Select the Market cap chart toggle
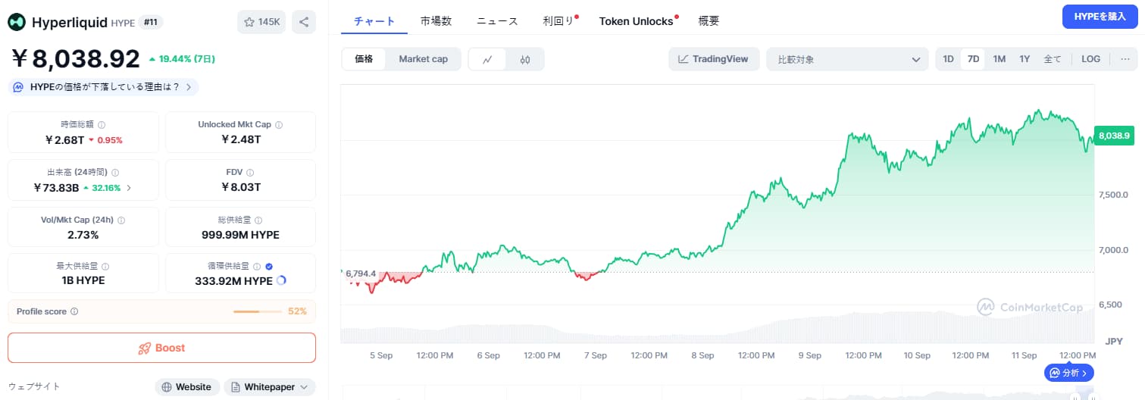Image resolution: width=1145 pixels, height=400 pixels. coord(423,59)
